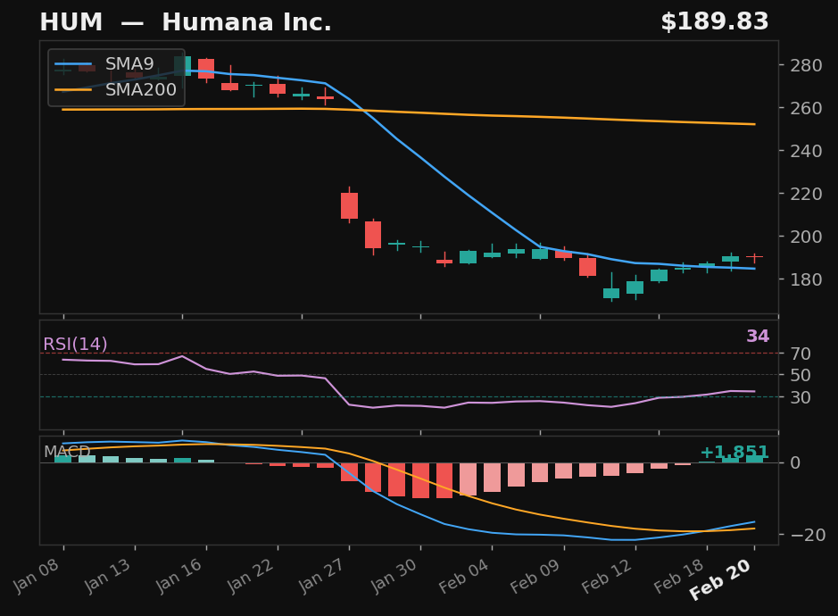Click the $189.83 price label
Viewport: 838px width, 616px height.
tap(715, 22)
